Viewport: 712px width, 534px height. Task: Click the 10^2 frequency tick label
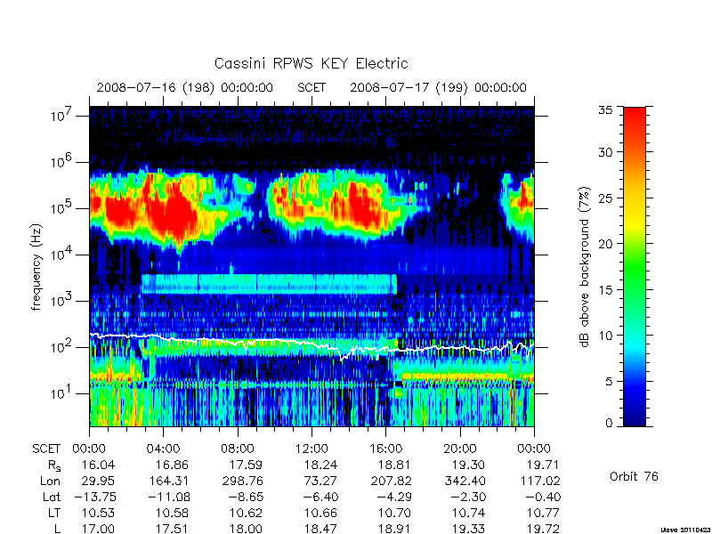(62, 347)
